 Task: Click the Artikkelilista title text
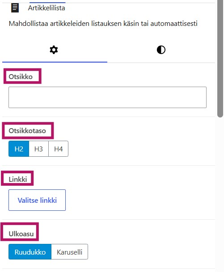[x=46, y=8]
